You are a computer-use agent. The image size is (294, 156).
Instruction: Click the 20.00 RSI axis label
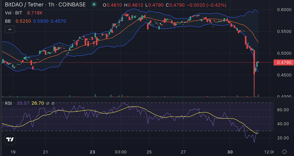283,138
